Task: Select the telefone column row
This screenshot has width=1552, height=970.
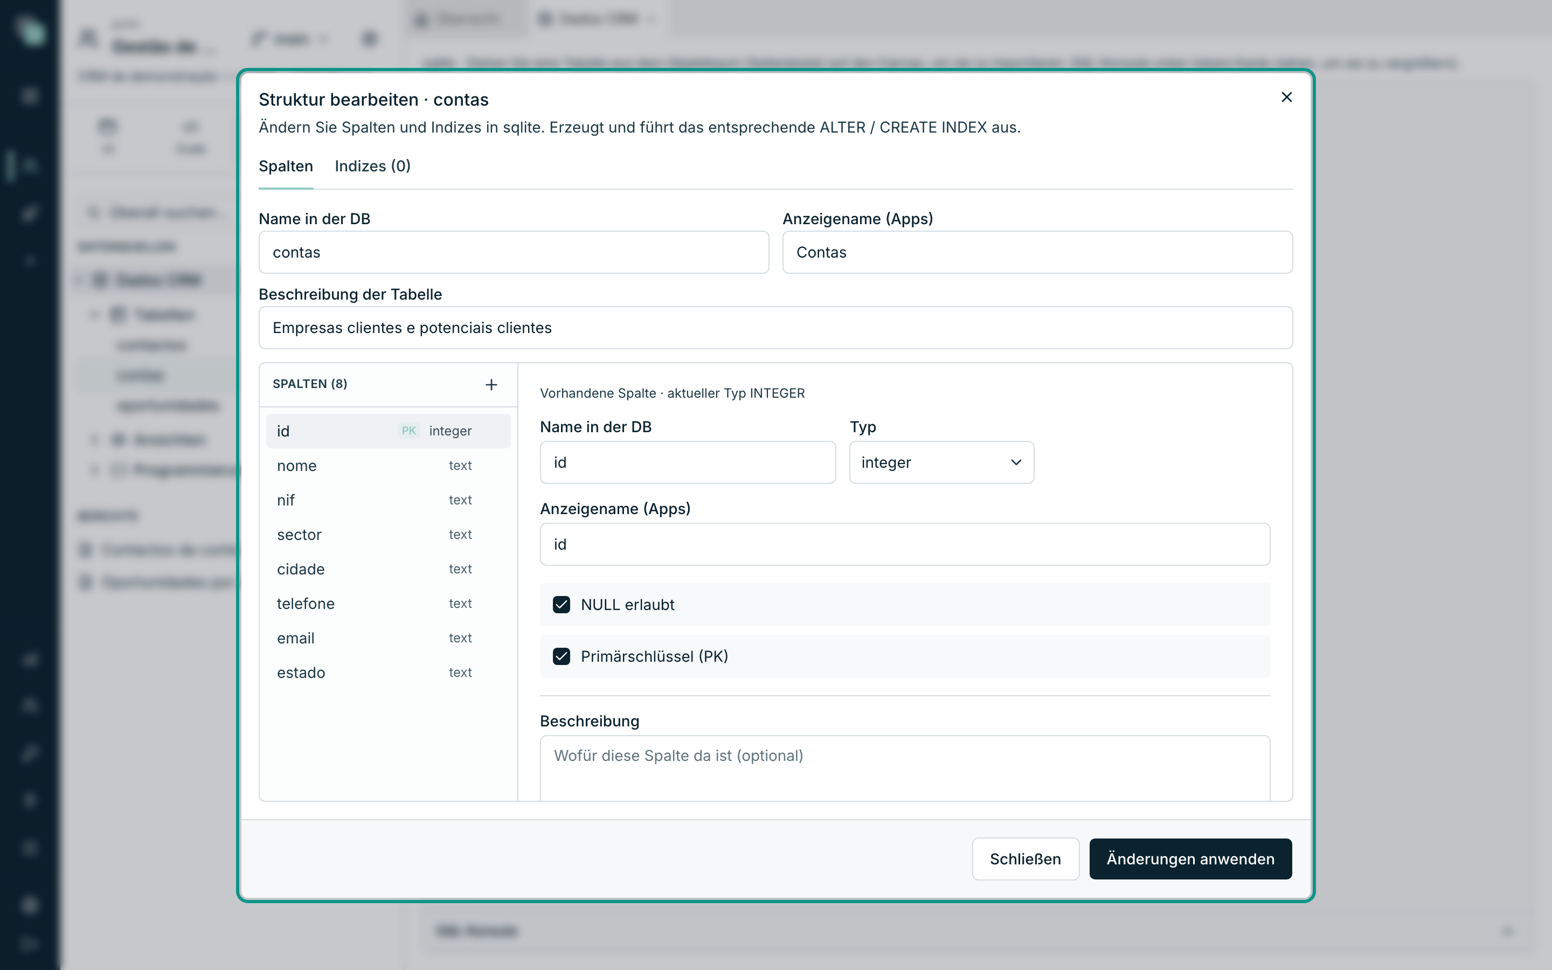Action: coord(388,604)
